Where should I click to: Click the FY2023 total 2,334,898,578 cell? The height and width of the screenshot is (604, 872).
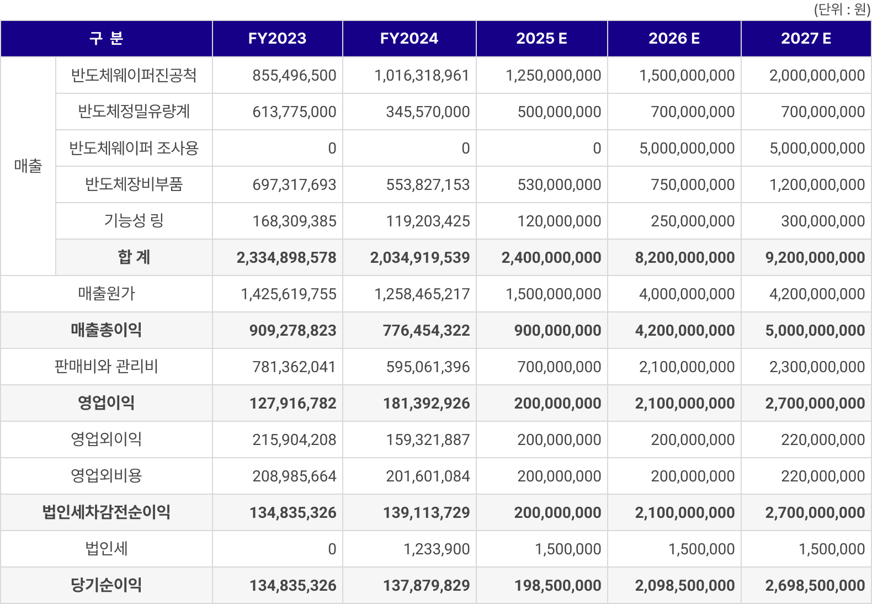(x=286, y=257)
